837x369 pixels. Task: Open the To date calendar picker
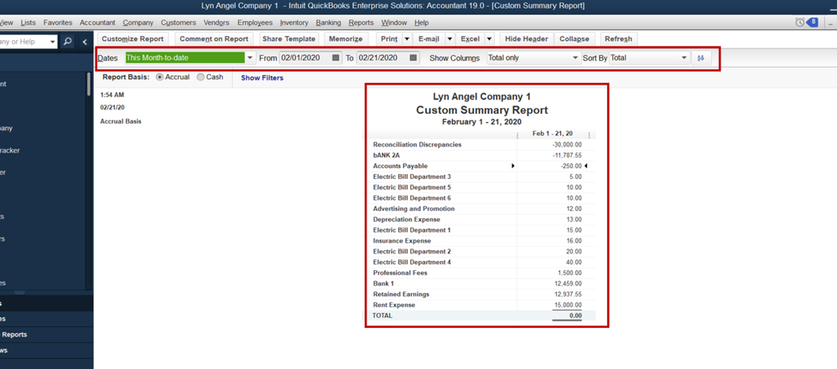coord(413,58)
